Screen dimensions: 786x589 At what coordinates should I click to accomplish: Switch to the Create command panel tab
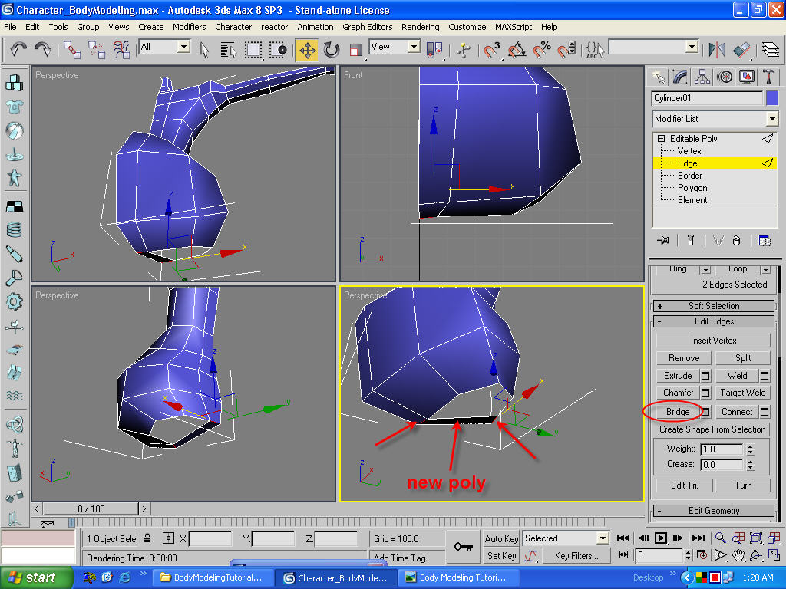click(x=659, y=77)
